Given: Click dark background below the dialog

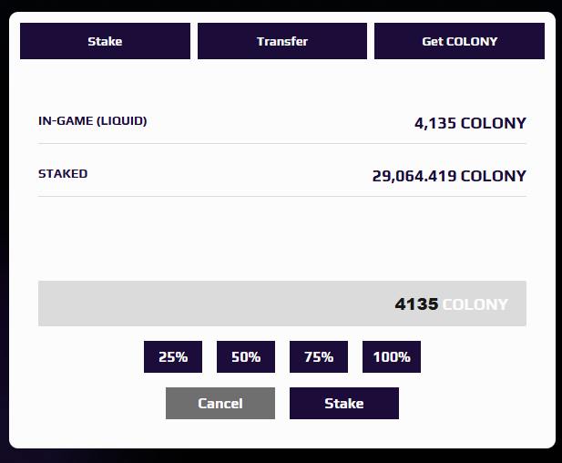Looking at the screenshot, I should tap(282, 456).
